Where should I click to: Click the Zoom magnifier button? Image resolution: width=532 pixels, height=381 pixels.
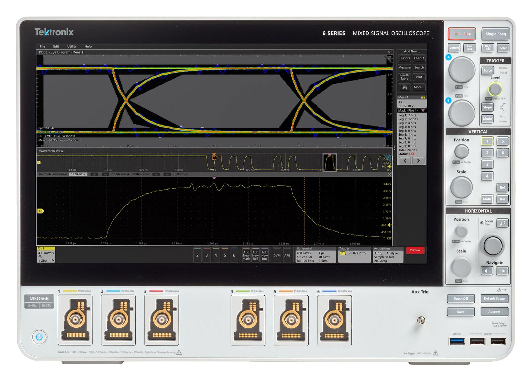pos(503,223)
